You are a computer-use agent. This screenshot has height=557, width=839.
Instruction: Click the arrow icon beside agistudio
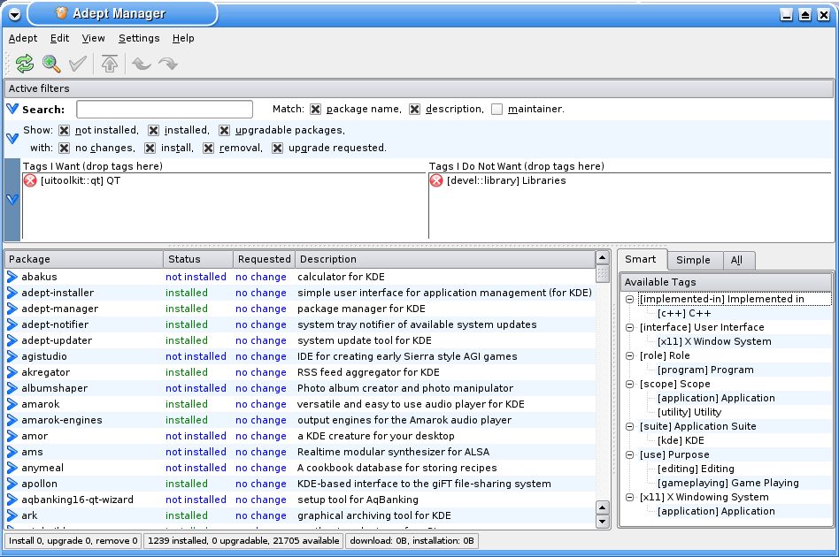point(12,356)
